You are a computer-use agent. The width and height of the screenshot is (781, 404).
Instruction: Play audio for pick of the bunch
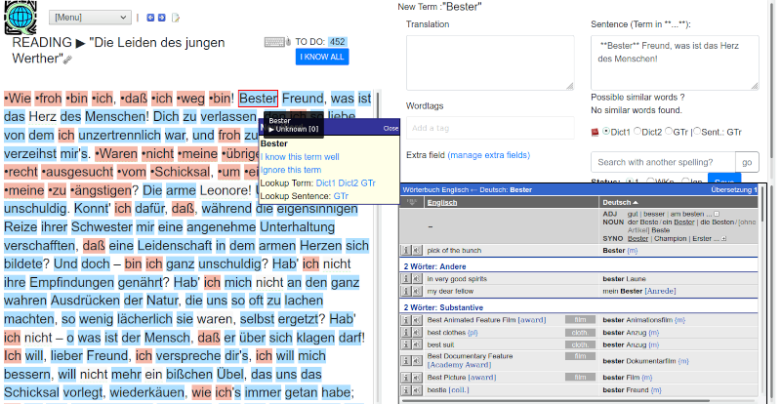pos(417,250)
